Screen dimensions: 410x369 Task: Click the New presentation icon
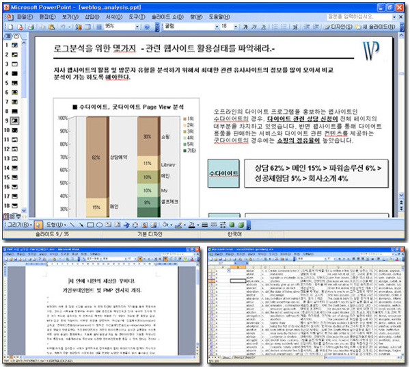[x=10, y=27]
